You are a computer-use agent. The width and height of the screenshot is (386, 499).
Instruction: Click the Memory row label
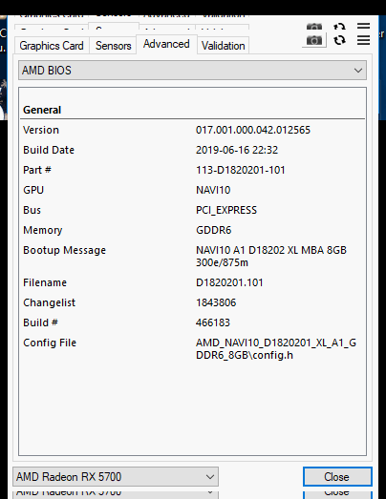coord(42,230)
